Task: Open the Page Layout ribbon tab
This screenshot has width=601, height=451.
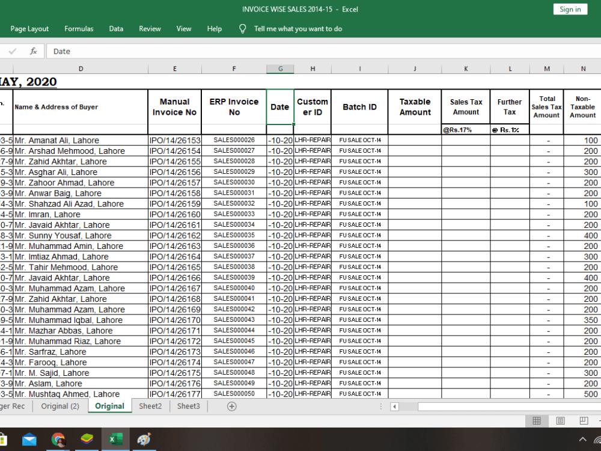Action: tap(29, 29)
